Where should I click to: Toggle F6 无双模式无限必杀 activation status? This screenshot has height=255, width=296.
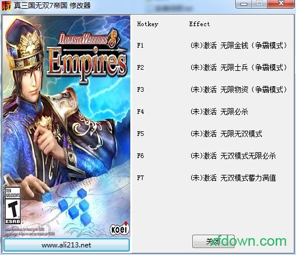coord(203,156)
